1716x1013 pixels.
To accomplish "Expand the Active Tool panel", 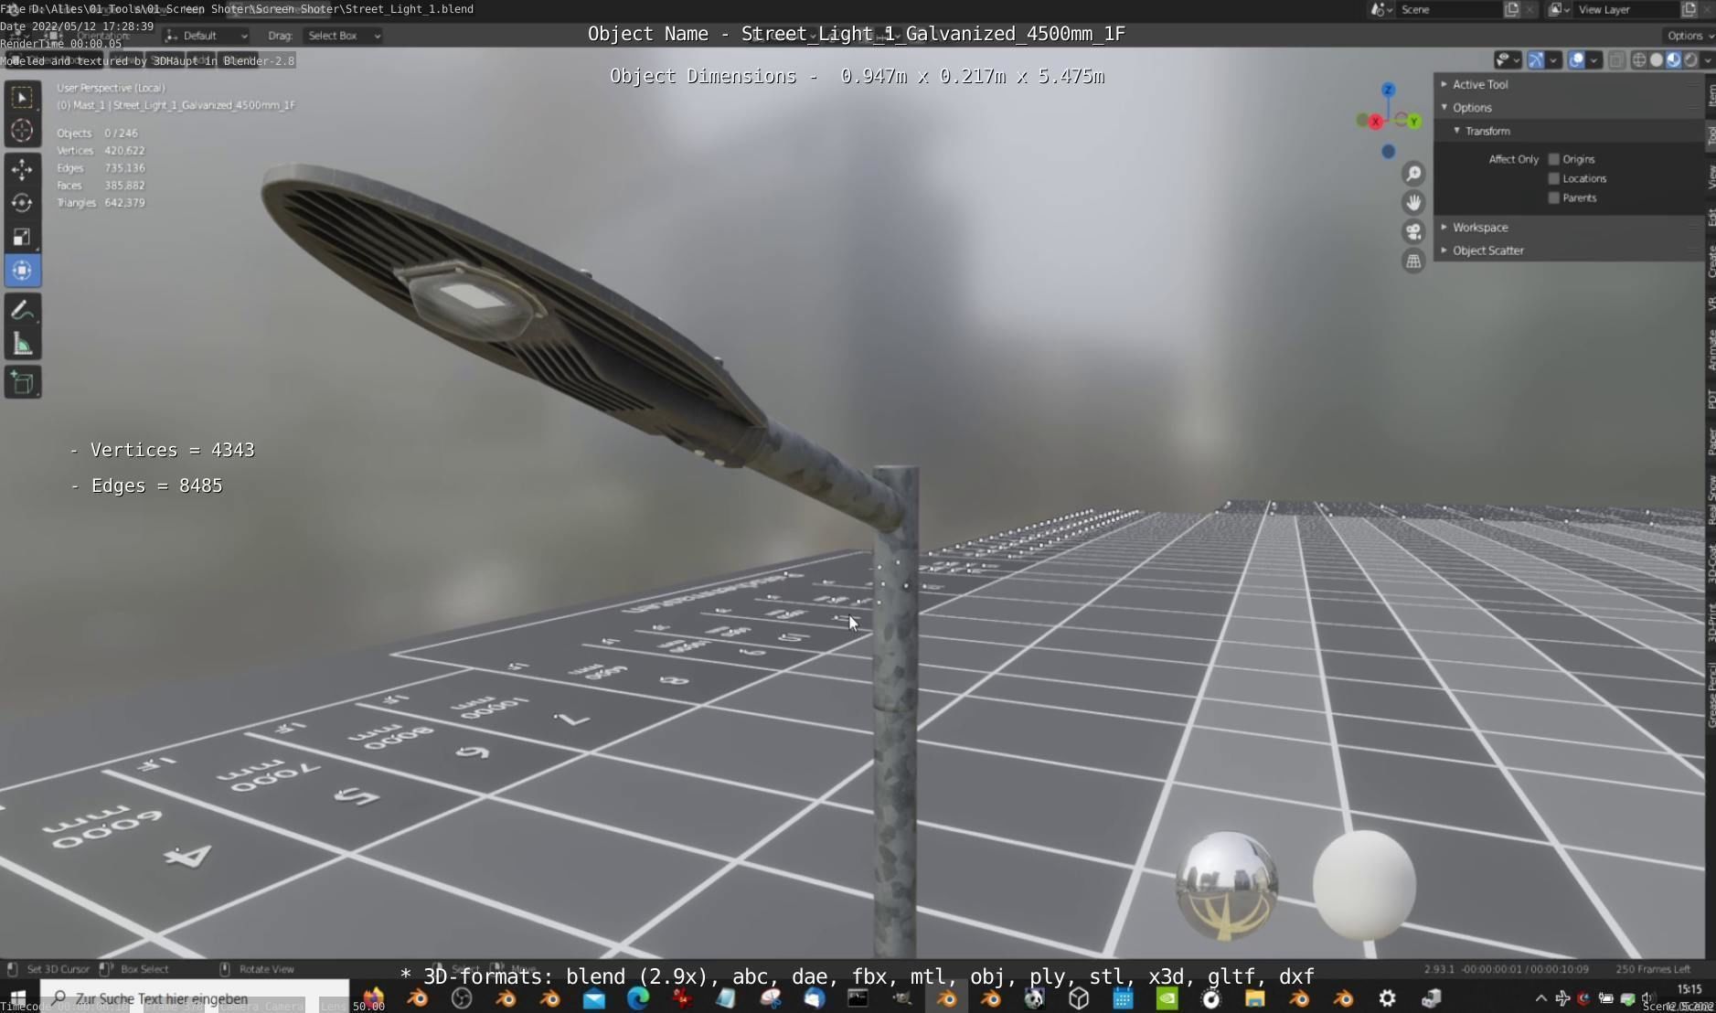I will (1568, 84).
